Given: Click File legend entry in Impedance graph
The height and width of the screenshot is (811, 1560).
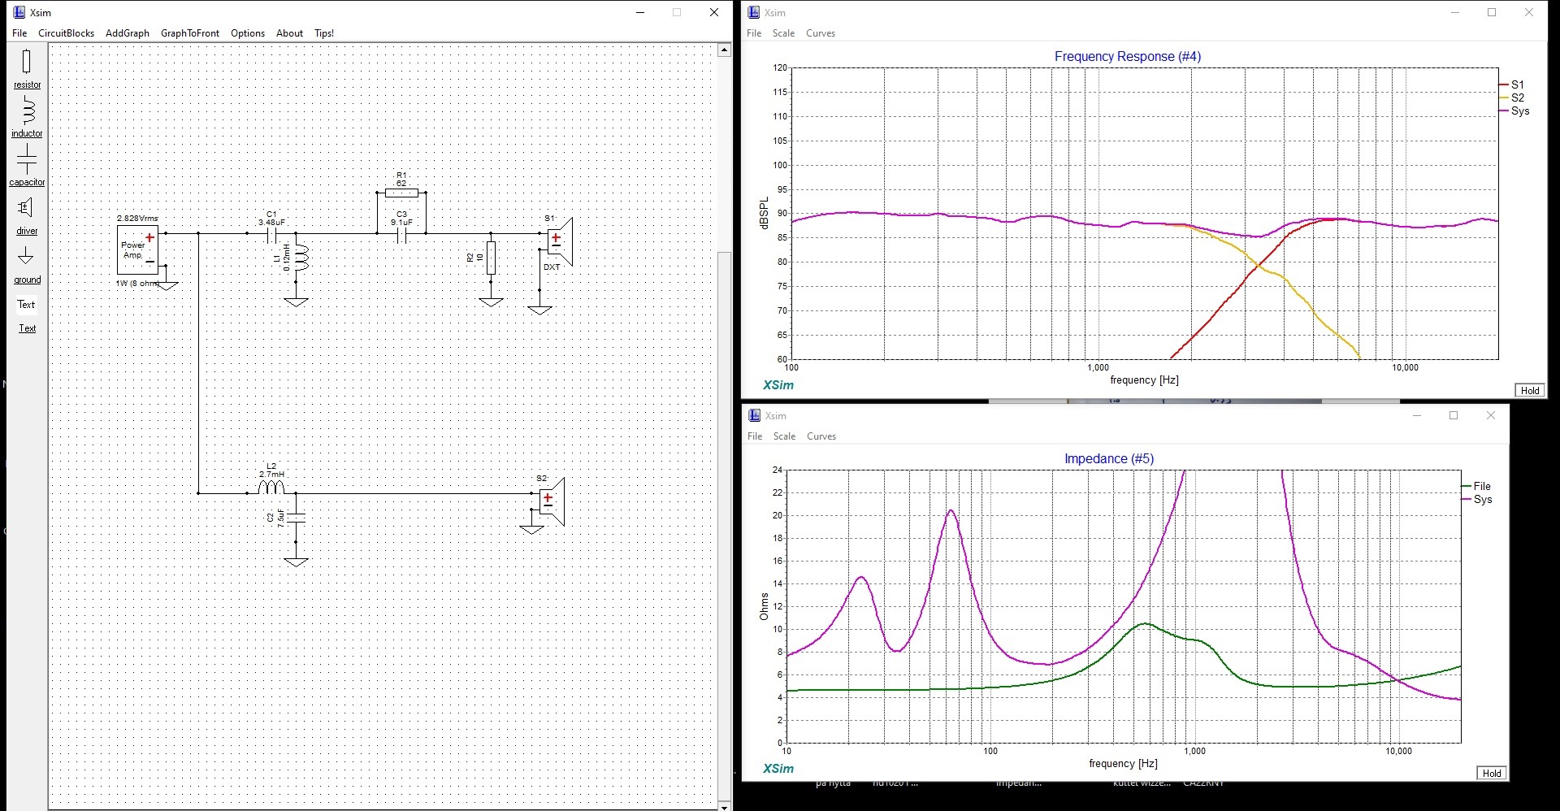Looking at the screenshot, I should pyautogui.click(x=1476, y=486).
